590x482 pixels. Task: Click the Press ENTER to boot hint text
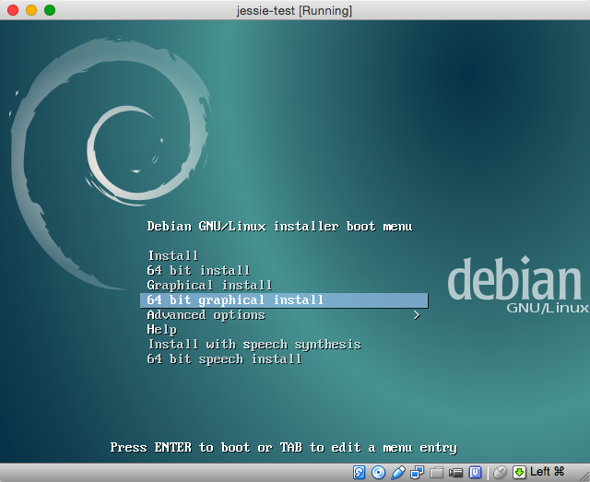pos(283,447)
